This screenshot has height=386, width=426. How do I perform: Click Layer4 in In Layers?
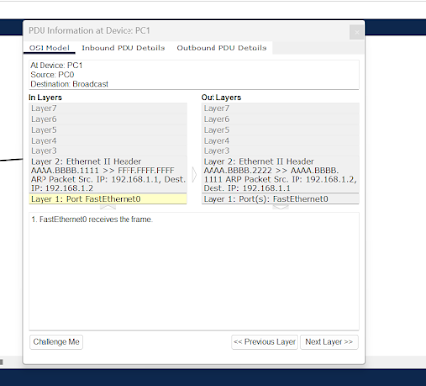tap(108, 141)
